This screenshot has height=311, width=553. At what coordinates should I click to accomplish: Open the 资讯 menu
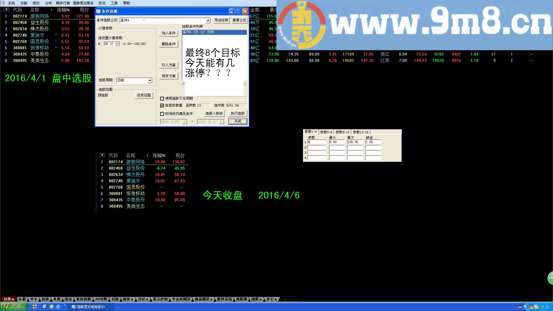(102, 3)
